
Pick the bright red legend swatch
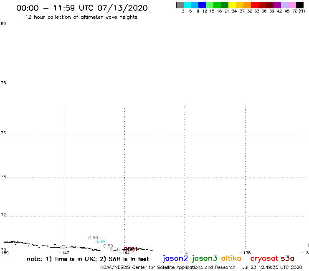coord(255,5)
